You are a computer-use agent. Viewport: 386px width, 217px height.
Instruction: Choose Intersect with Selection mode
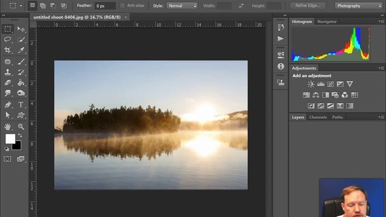coord(63,5)
